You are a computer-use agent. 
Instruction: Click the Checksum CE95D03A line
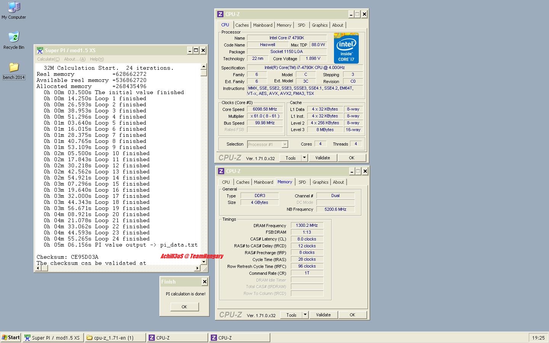[x=67, y=257]
